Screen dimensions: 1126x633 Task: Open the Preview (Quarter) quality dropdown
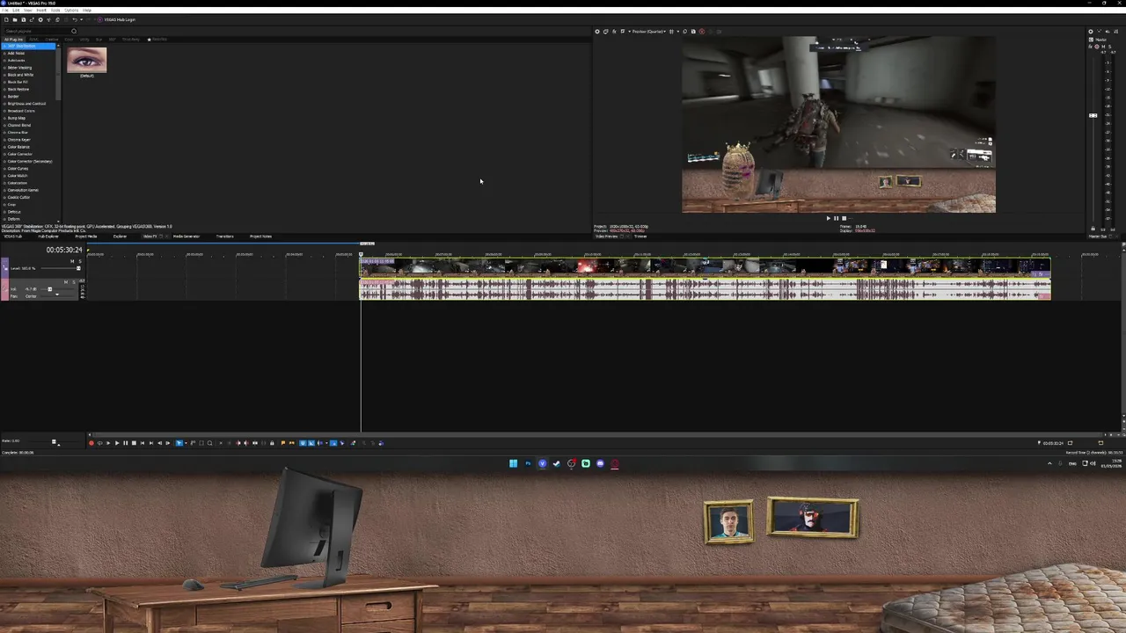[647, 32]
